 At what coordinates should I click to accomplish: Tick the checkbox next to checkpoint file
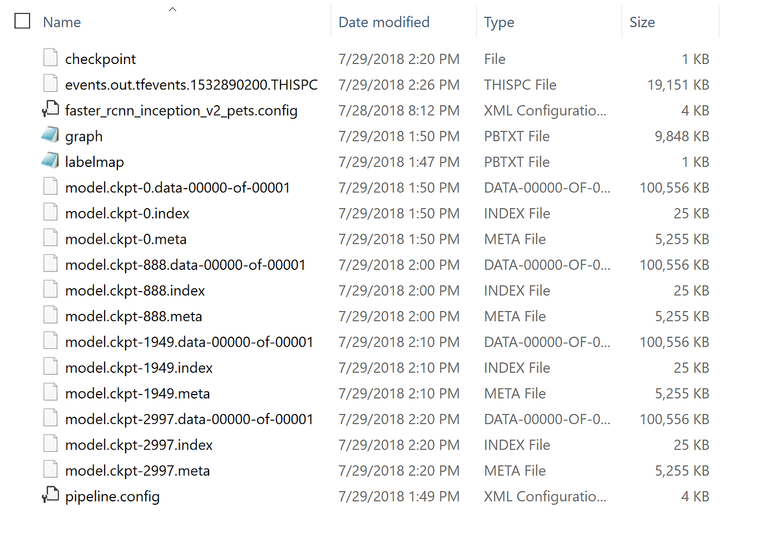[x=22, y=57]
